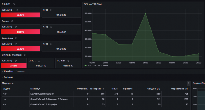Click info icon beside TiQ max

68,61
